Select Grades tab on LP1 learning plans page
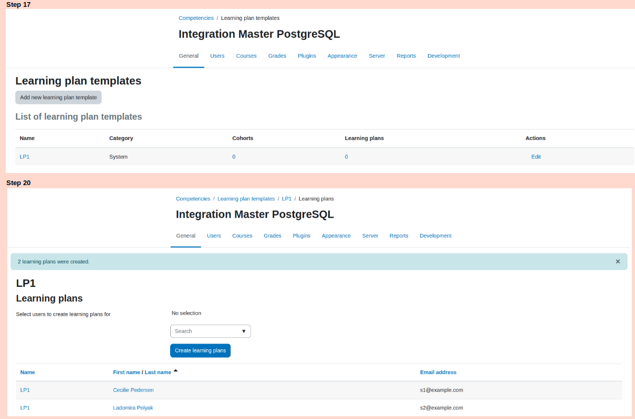 click(273, 236)
